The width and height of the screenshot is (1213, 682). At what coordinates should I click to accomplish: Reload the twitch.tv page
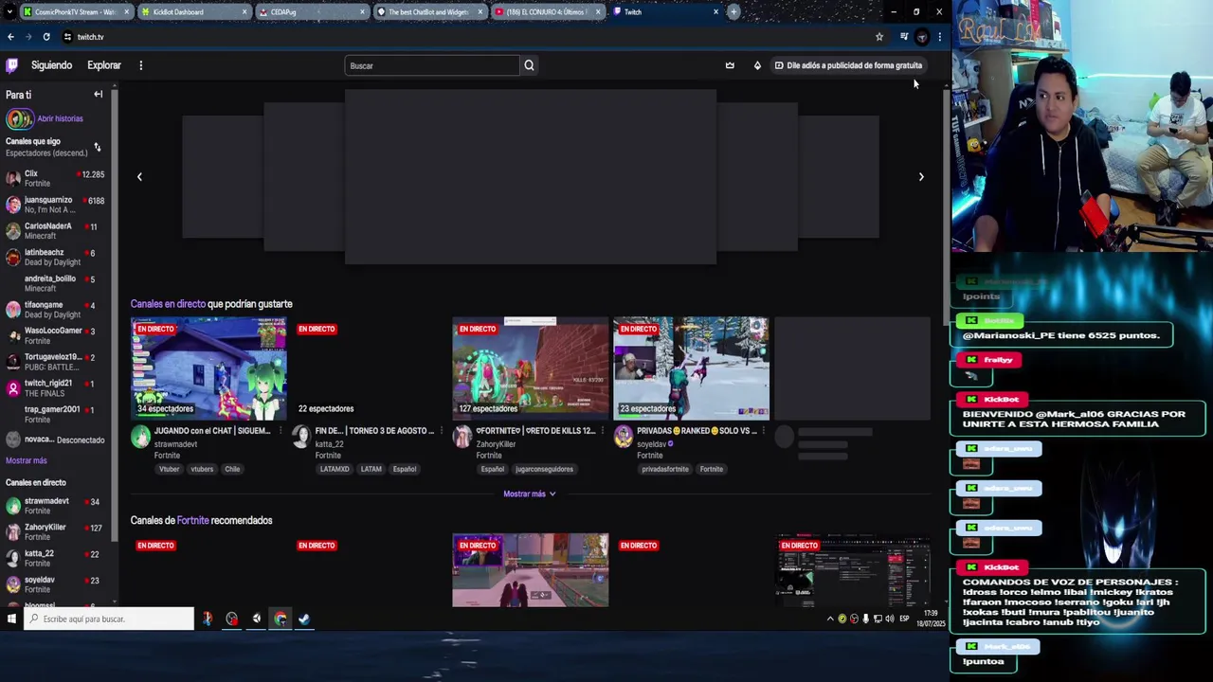pos(45,37)
